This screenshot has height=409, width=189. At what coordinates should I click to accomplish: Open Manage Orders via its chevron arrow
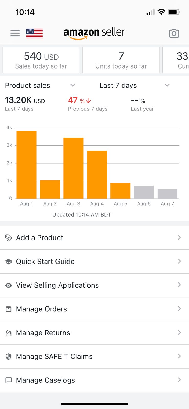pyautogui.click(x=179, y=309)
